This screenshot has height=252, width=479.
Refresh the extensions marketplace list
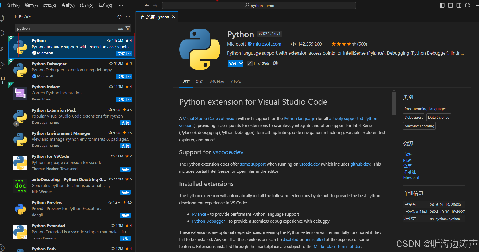pyautogui.click(x=120, y=17)
